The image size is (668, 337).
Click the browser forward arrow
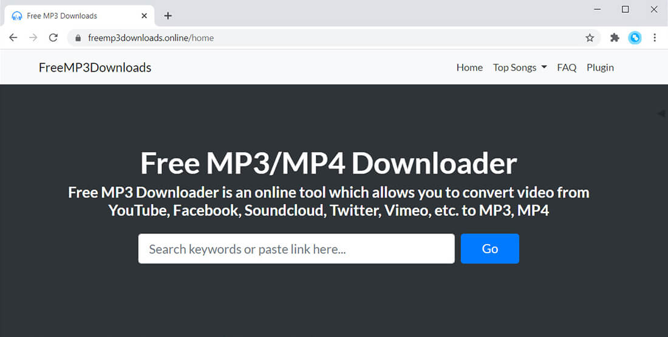coord(33,38)
